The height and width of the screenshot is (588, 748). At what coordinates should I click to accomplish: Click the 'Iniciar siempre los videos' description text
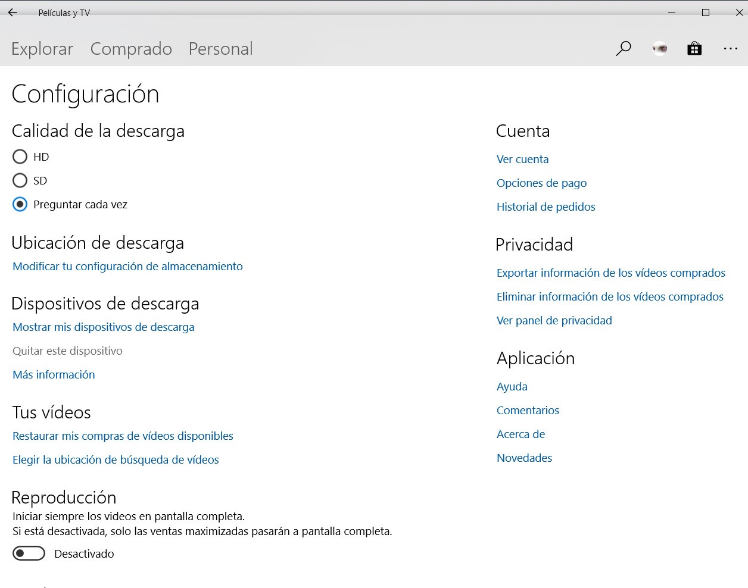pyautogui.click(x=129, y=516)
